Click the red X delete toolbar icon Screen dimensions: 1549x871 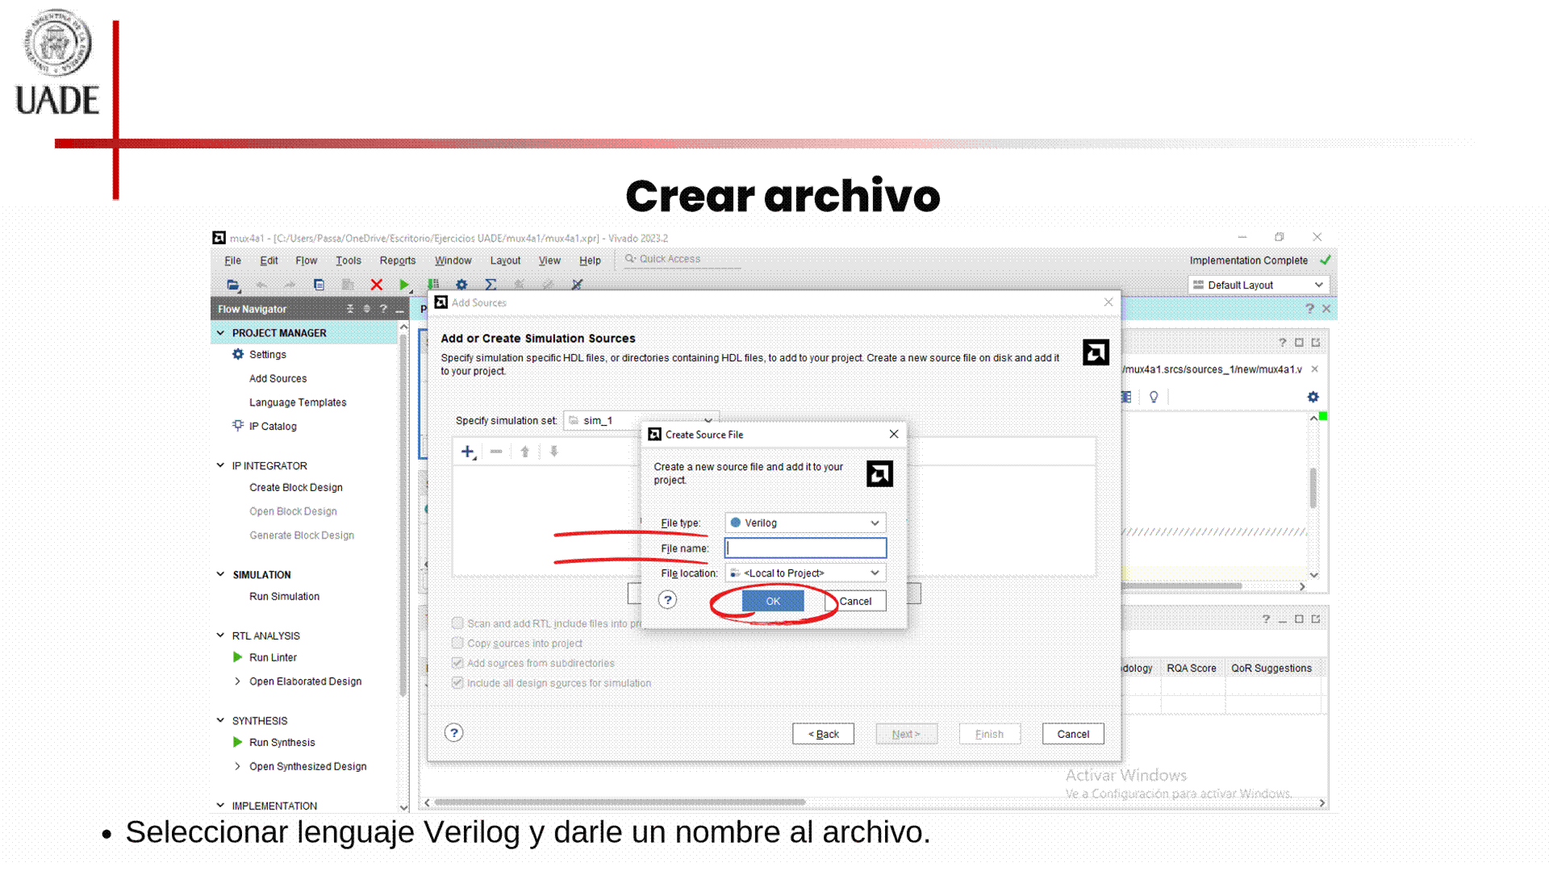[x=376, y=285]
